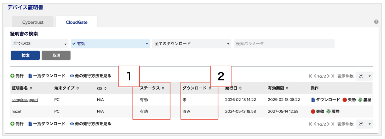Go to next page in bottom pager
The height and width of the screenshot is (139, 385).
pos(328,124)
